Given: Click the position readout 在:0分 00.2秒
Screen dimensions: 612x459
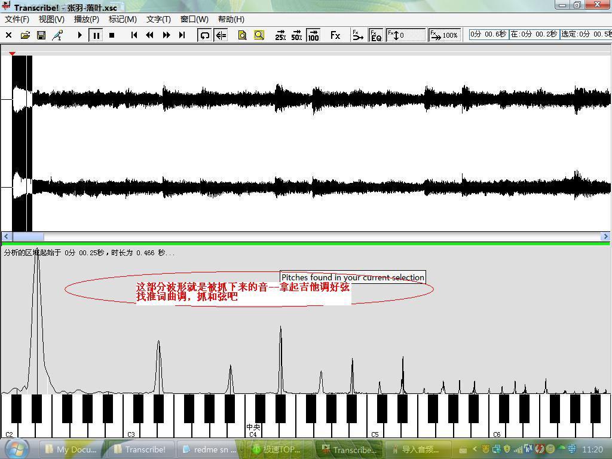Looking at the screenshot, I should click(x=534, y=34).
